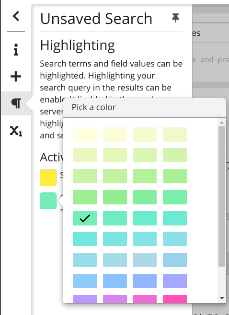Pick the lavender swatch in eighth row
This screenshot has width=229, height=315.
click(x=175, y=281)
